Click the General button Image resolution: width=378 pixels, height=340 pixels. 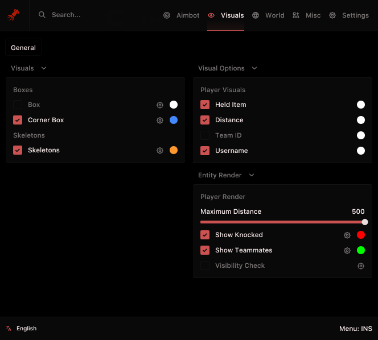click(x=23, y=47)
